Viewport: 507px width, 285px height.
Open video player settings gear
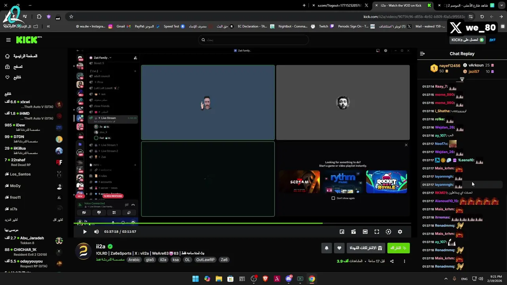pyautogui.click(x=400, y=232)
